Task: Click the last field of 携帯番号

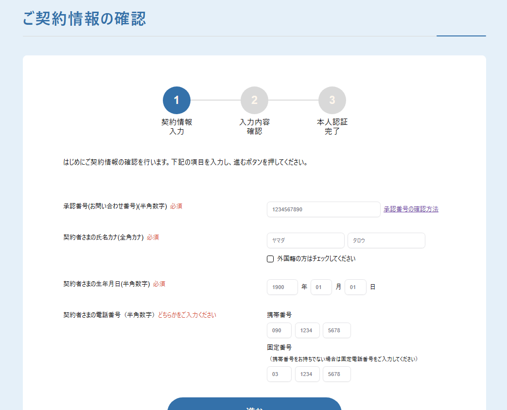Action: tap(336, 330)
